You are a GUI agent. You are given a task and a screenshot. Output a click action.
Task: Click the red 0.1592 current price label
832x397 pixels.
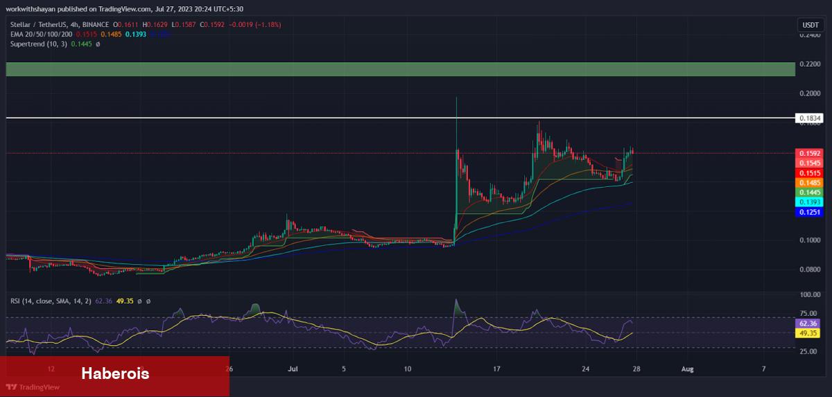(810, 153)
